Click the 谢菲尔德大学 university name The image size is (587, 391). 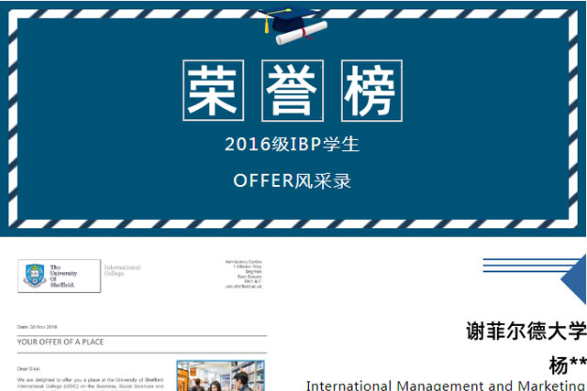(526, 331)
